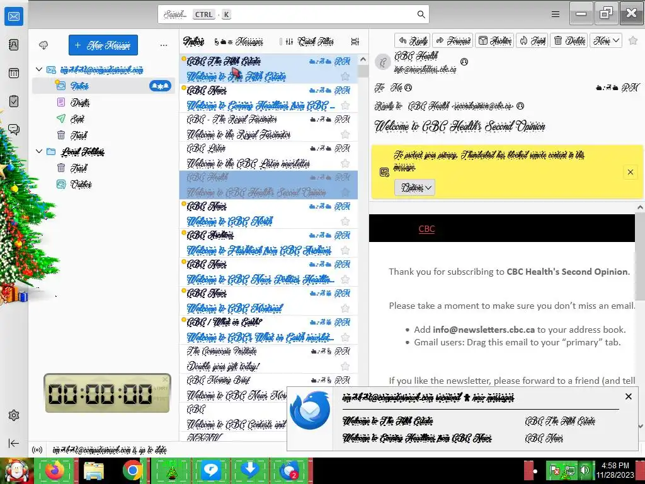Click contact icon next to Me
Viewport: 645px width, 484px height.
coord(408,87)
